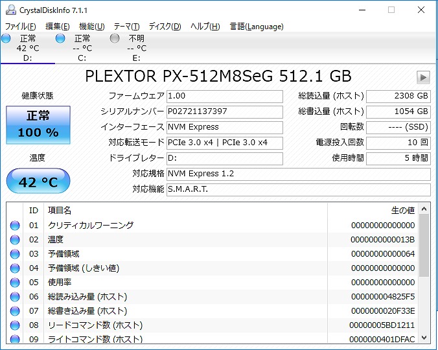This screenshot has width=438, height=350.
Task: Click the next disk arrow button
Action: point(423,77)
